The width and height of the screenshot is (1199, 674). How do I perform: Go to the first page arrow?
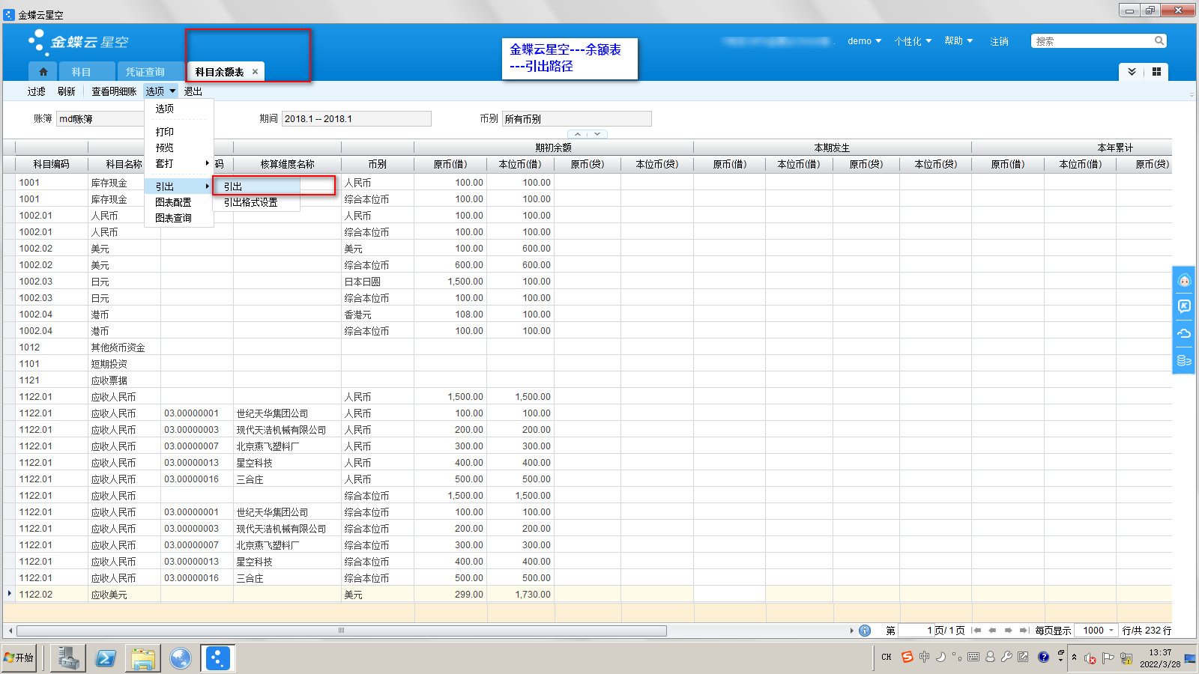(976, 631)
